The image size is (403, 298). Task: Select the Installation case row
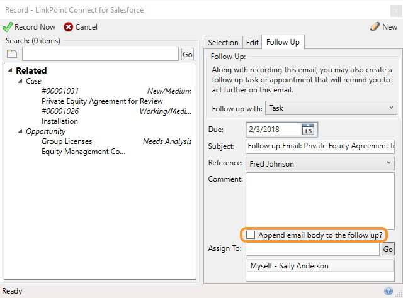pos(60,121)
